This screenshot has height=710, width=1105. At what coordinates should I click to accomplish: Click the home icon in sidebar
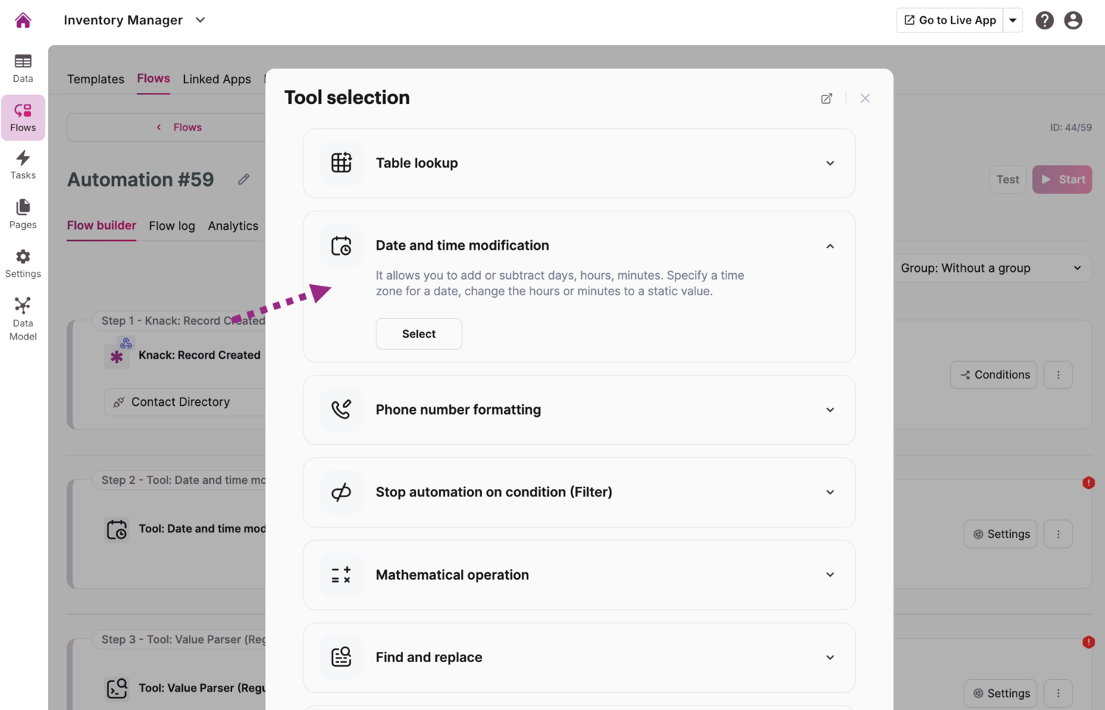(23, 21)
